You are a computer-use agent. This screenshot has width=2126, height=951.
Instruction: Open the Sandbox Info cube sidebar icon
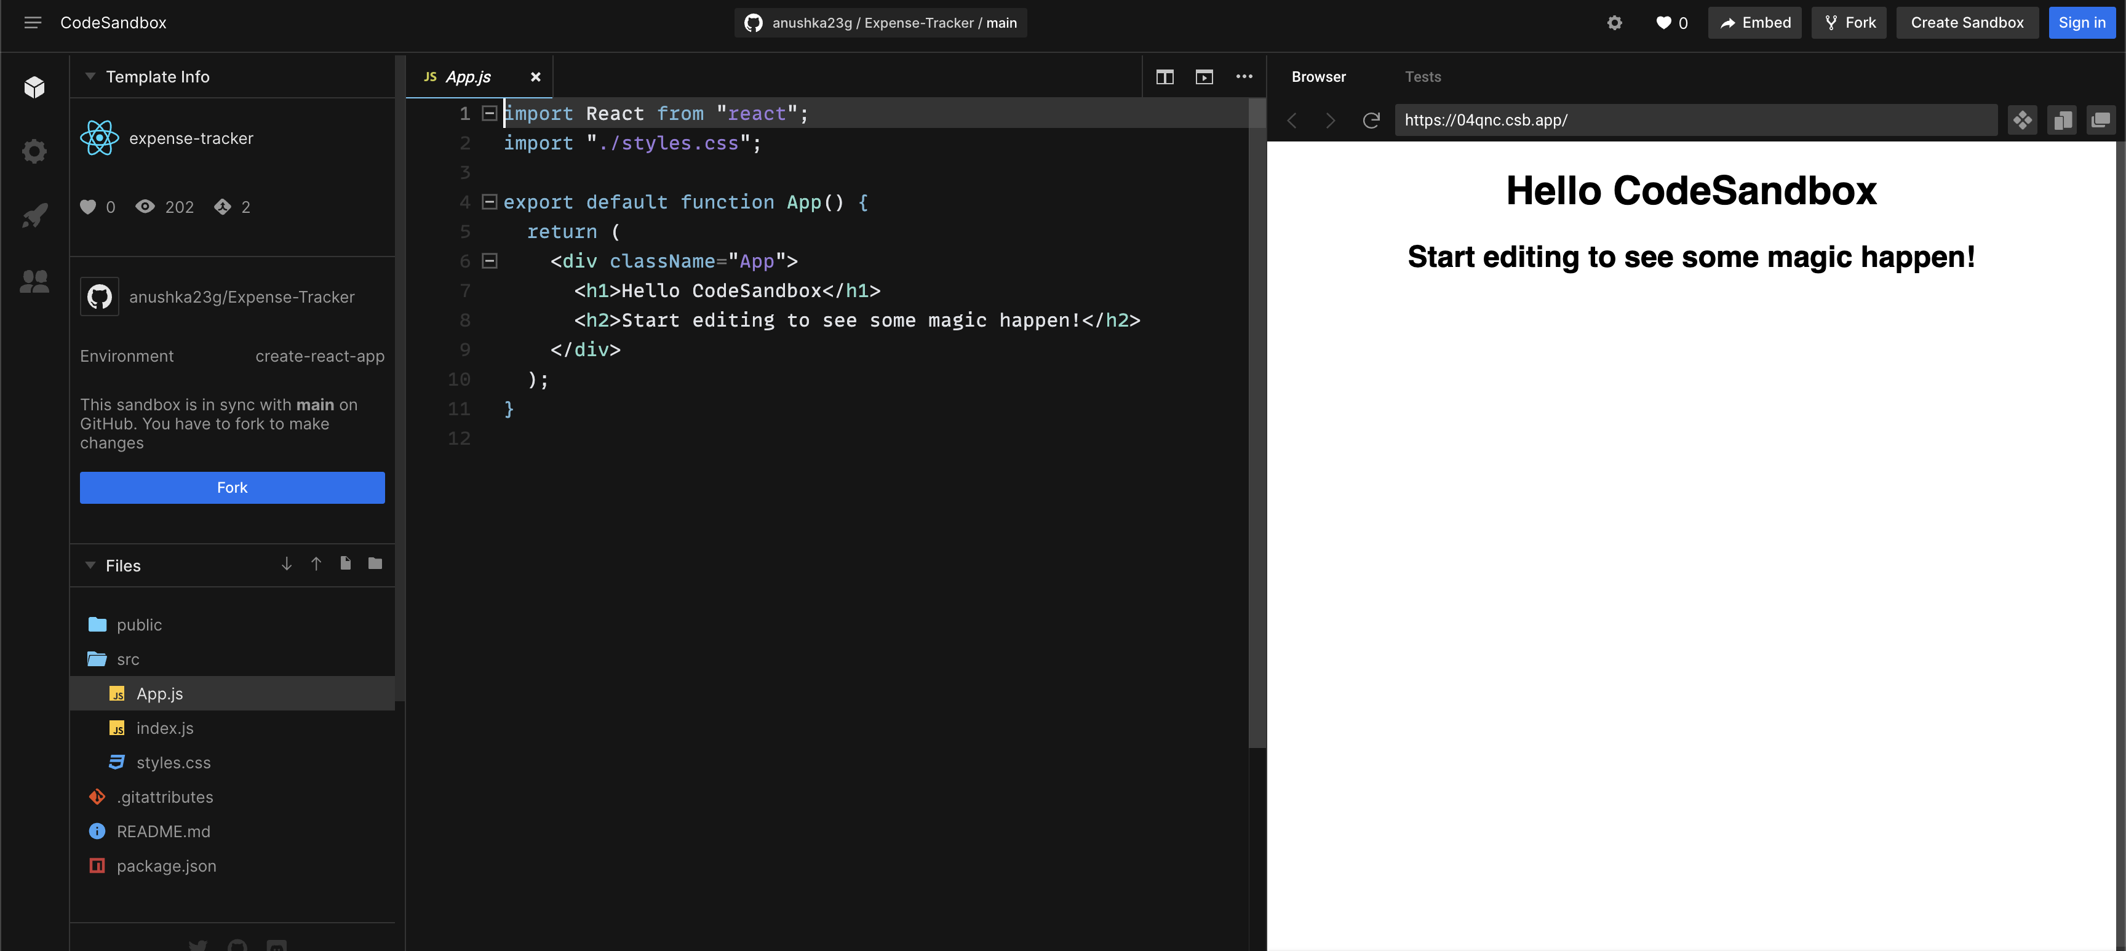coord(34,87)
